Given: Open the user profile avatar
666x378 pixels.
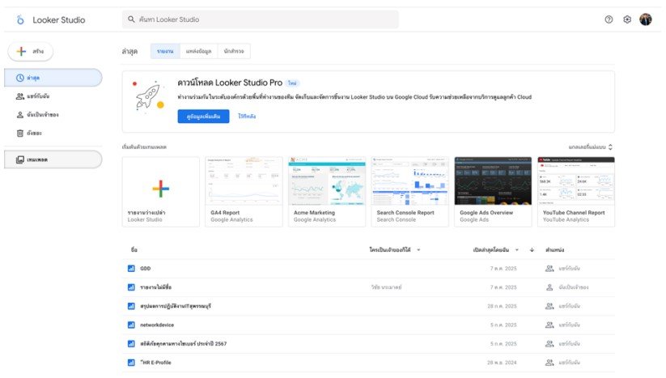Looking at the screenshot, I should [x=646, y=19].
